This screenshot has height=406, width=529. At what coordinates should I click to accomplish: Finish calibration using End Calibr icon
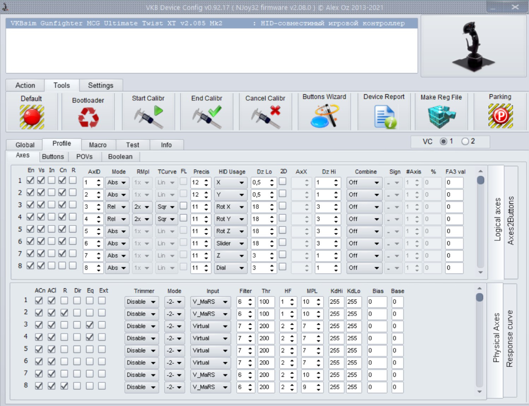pyautogui.click(x=207, y=117)
